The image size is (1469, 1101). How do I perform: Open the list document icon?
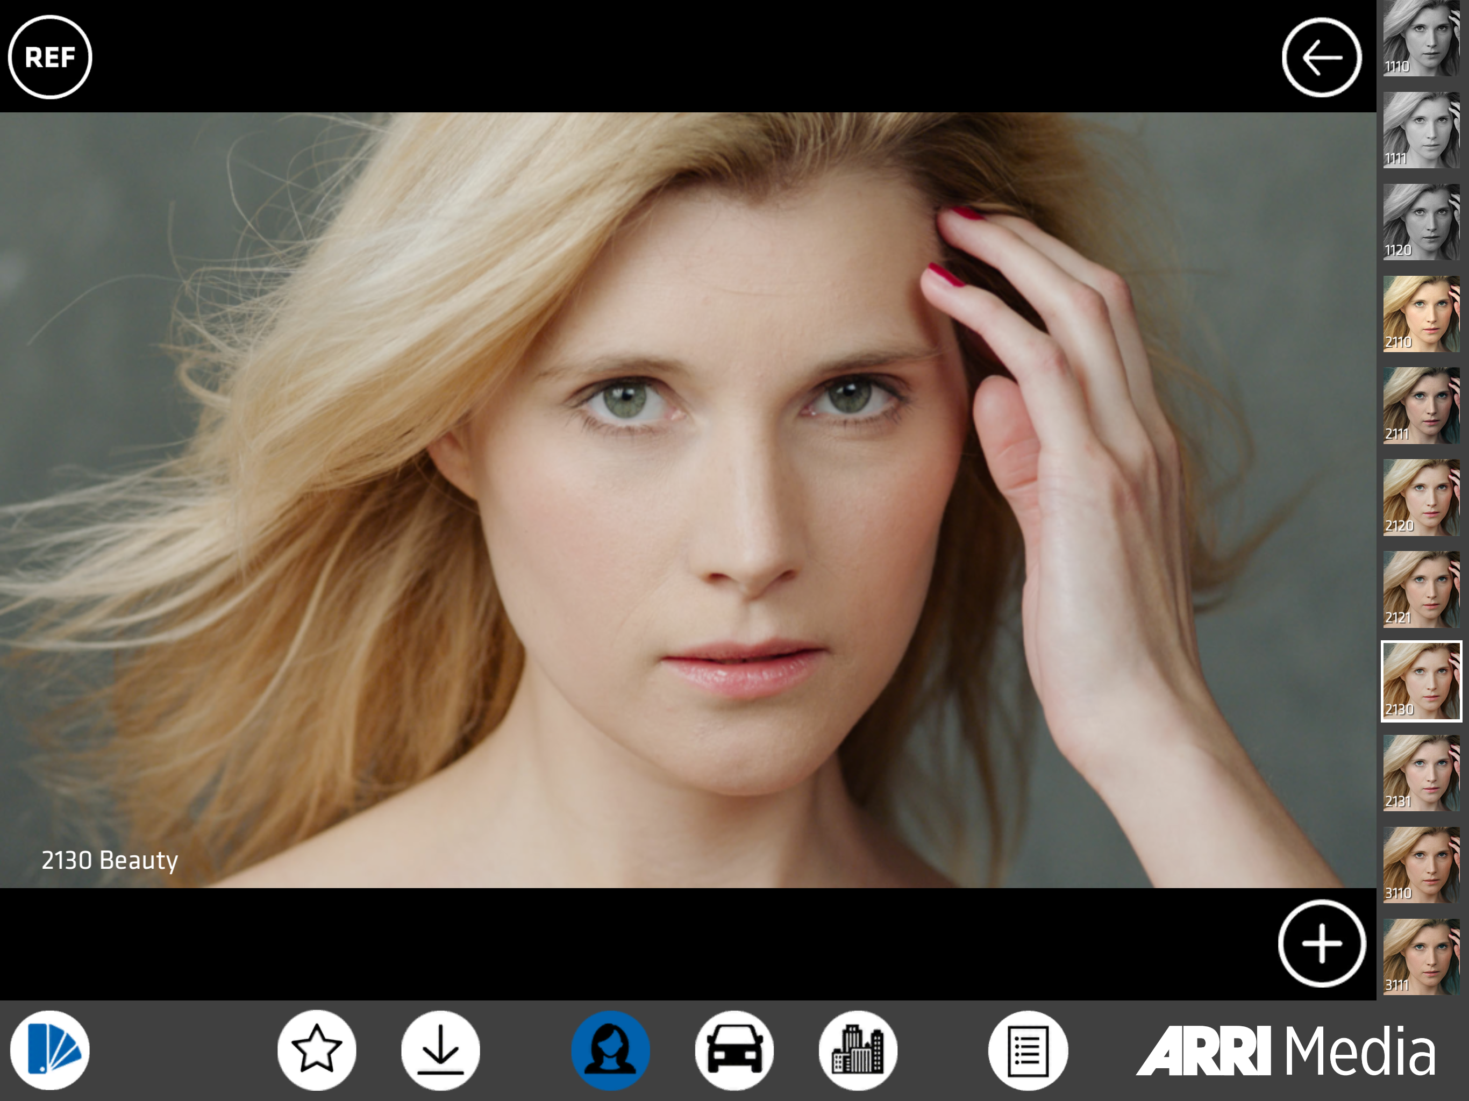tap(1028, 1050)
